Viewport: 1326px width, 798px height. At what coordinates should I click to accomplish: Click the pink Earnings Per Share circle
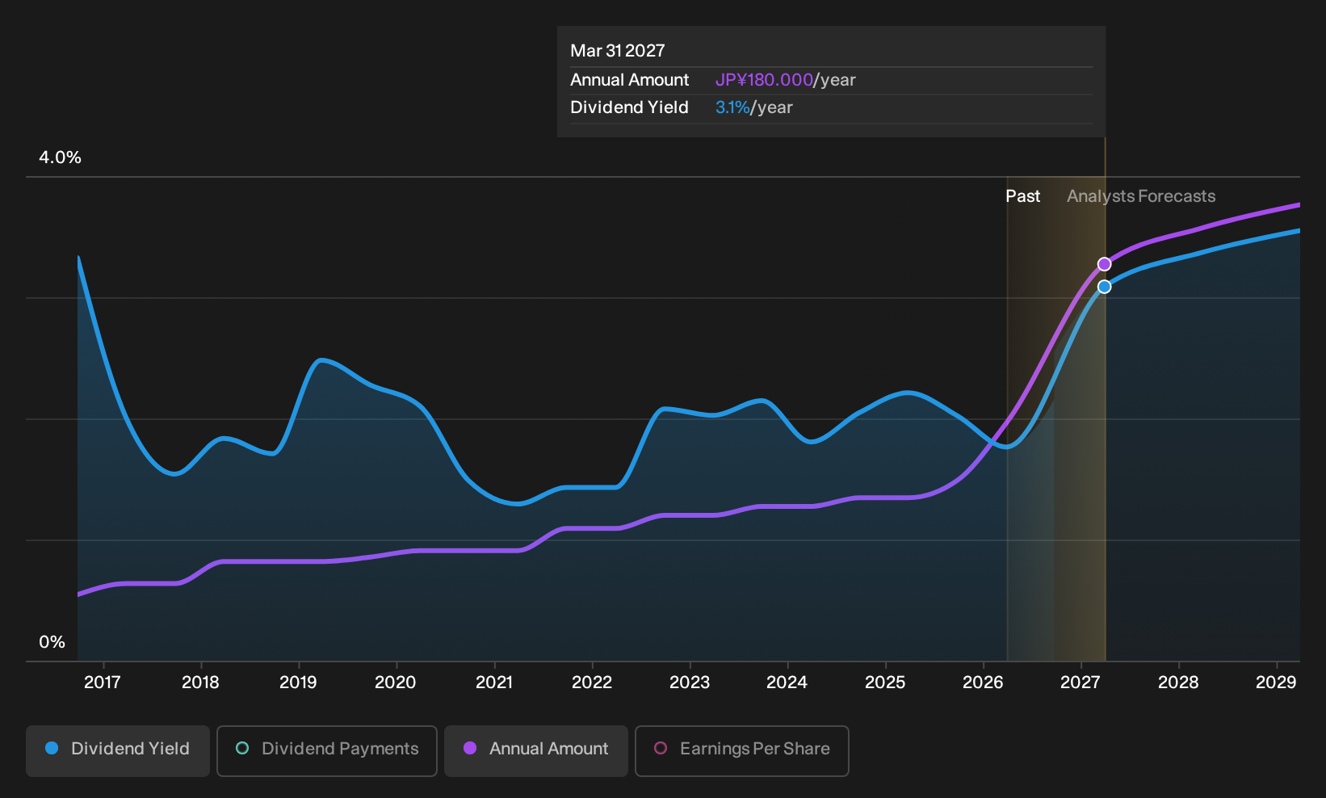[x=661, y=748]
